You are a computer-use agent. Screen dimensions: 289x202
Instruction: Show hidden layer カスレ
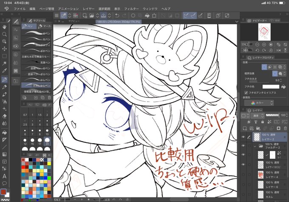click(x=243, y=194)
